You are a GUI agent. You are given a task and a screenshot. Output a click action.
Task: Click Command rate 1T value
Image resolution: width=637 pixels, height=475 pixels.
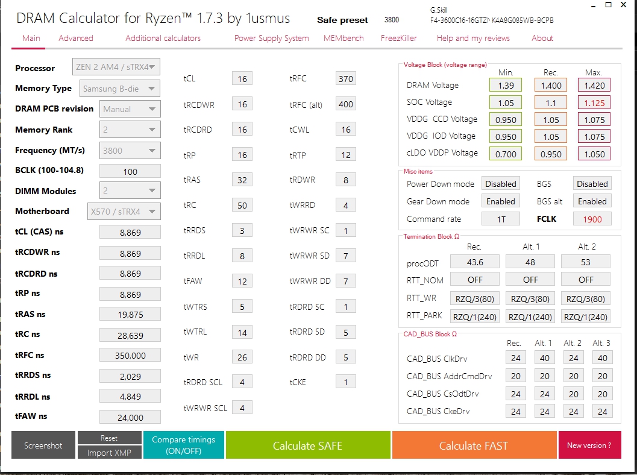500,219
